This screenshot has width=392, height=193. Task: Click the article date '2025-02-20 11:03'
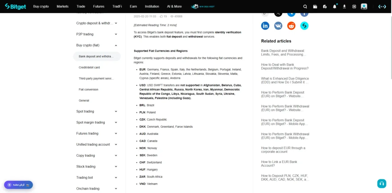(145, 17)
